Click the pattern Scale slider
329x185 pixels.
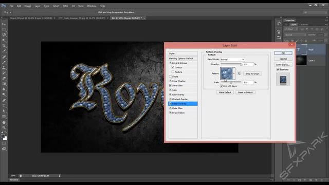231,82
